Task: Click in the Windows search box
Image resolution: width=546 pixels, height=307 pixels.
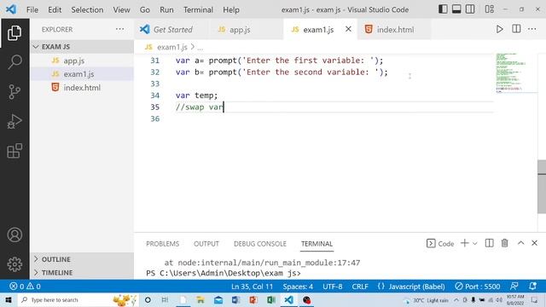Action: click(78, 299)
